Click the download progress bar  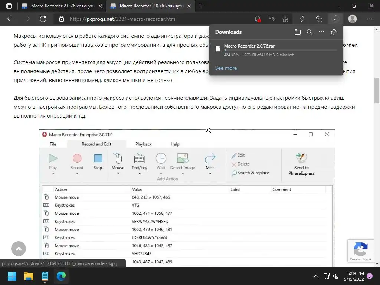[x=281, y=50]
